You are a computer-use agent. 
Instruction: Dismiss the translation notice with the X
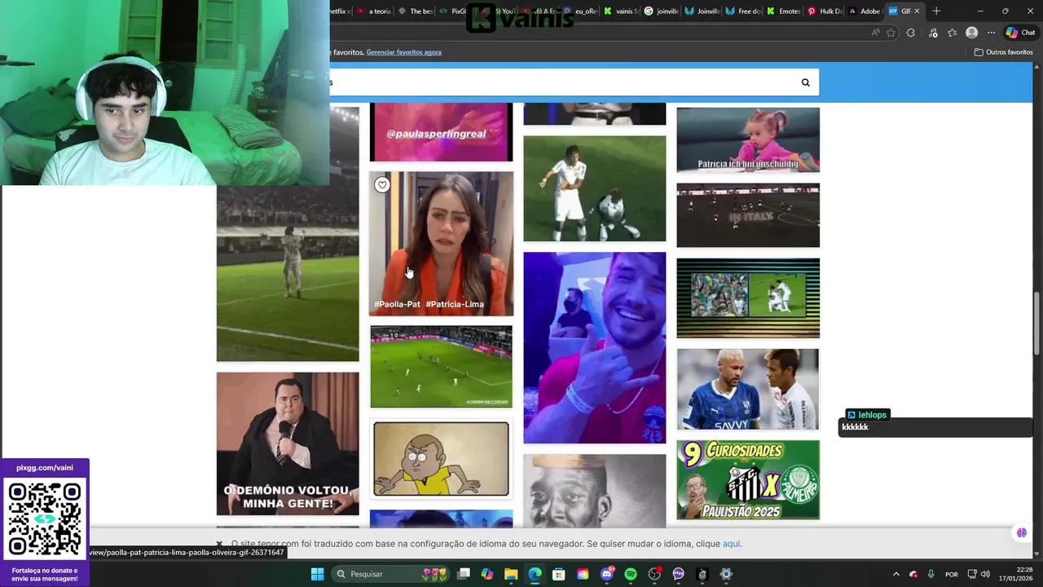coord(219,544)
